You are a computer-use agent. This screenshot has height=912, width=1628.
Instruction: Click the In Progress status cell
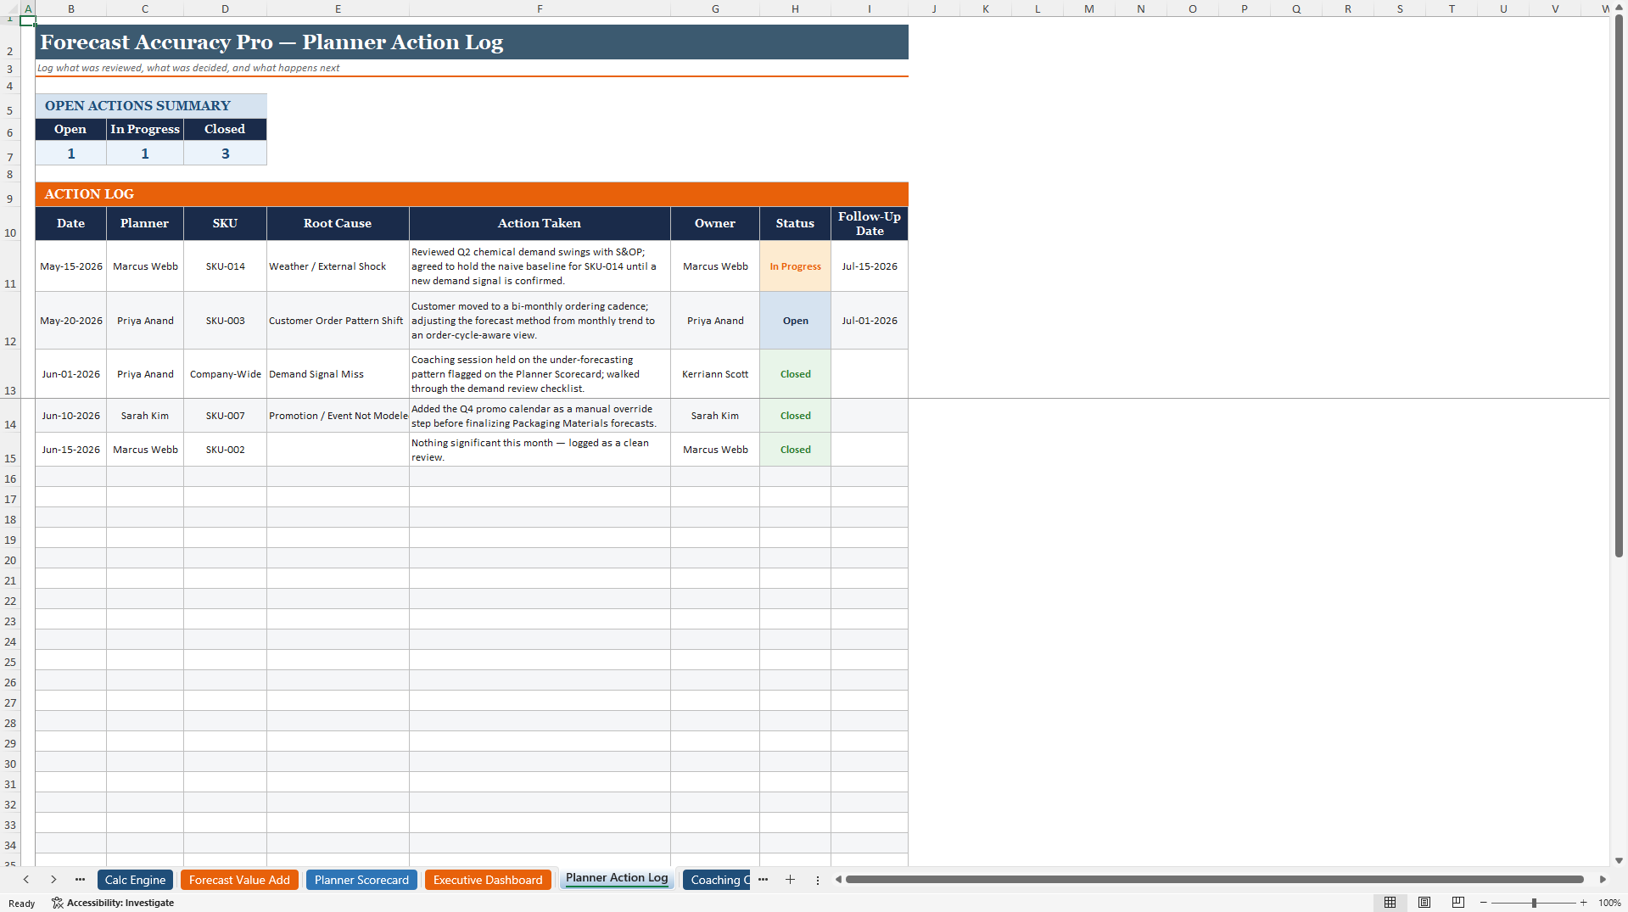795,266
